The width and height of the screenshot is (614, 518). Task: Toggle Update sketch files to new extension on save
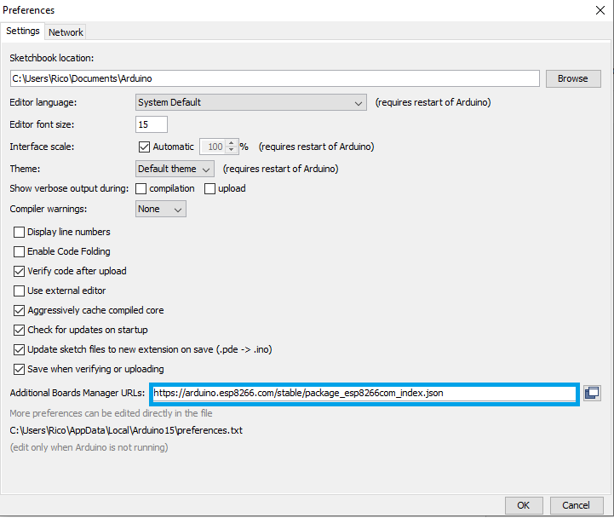pos(20,349)
